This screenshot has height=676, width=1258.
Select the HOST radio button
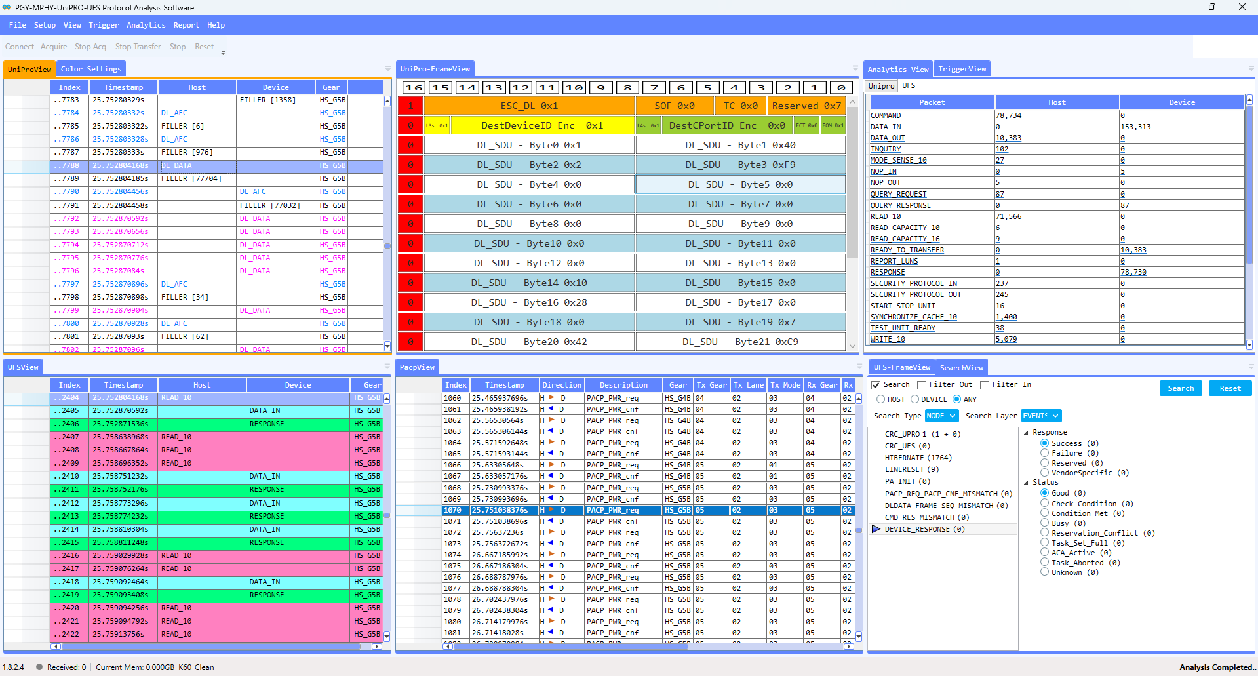click(881, 399)
